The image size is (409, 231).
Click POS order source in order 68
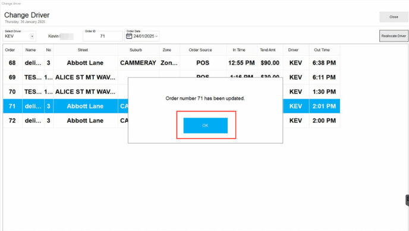(203, 63)
